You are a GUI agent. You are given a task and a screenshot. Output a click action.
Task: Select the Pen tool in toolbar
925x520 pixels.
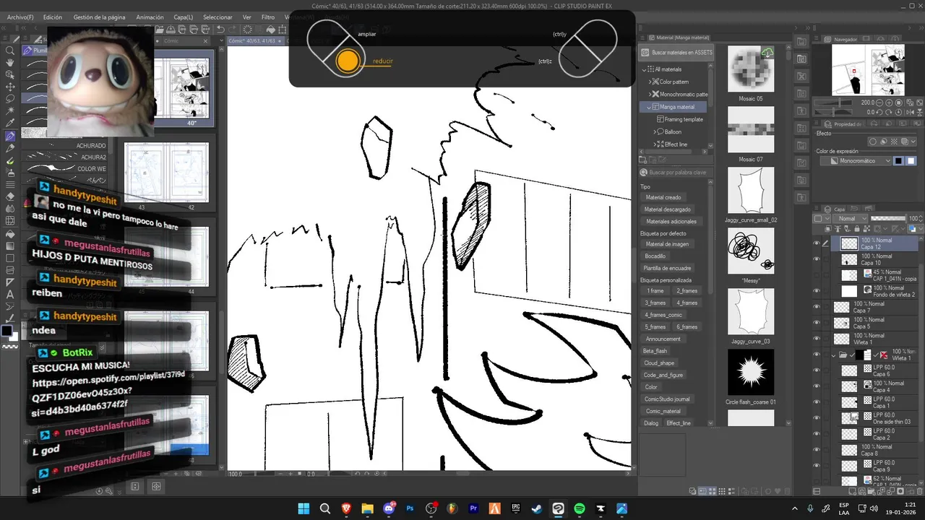point(10,136)
